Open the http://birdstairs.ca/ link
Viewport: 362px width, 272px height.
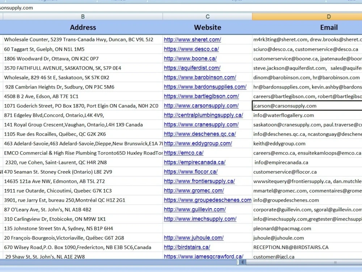[x=187, y=247]
